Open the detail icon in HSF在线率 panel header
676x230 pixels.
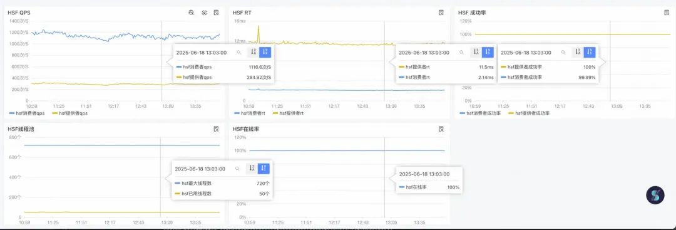click(x=441, y=128)
